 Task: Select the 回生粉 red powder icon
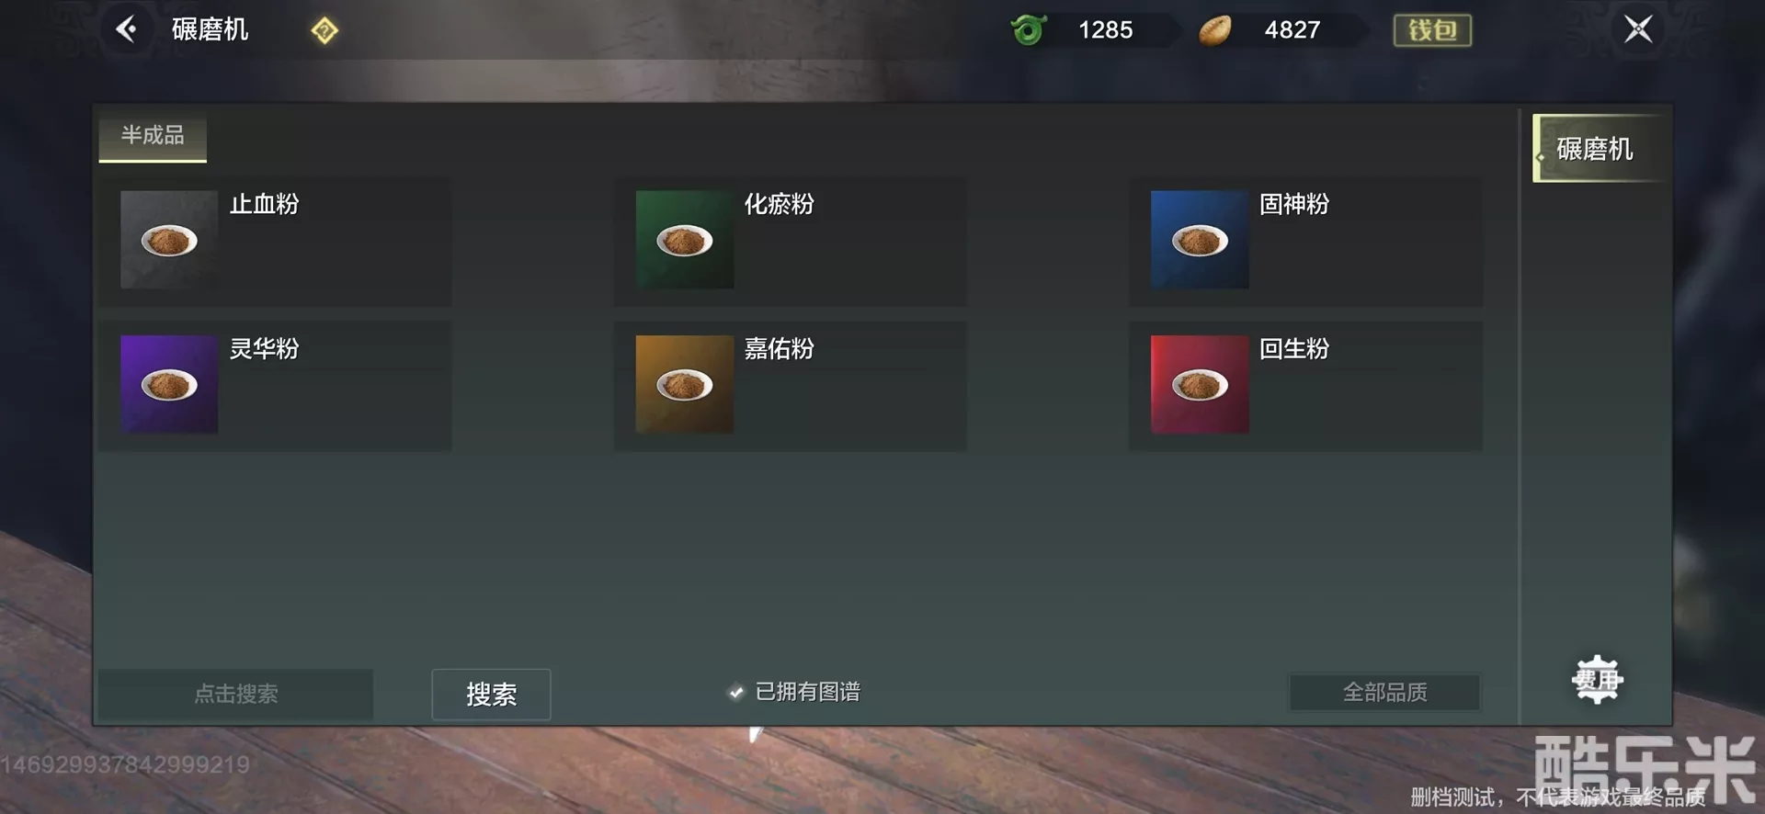(x=1200, y=384)
